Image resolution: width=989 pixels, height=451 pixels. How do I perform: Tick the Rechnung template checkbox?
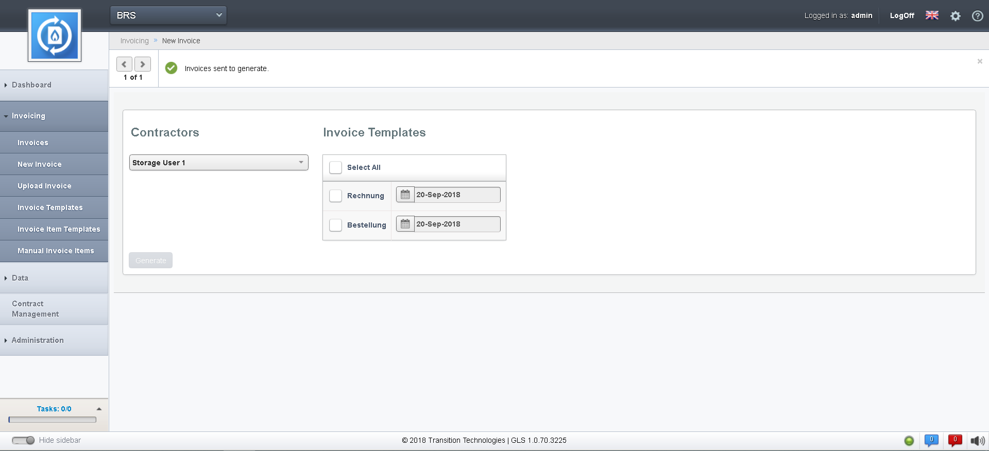point(335,196)
